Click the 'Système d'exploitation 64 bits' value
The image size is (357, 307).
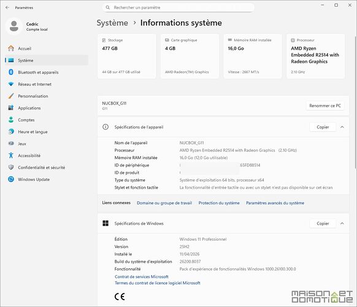click(221, 180)
